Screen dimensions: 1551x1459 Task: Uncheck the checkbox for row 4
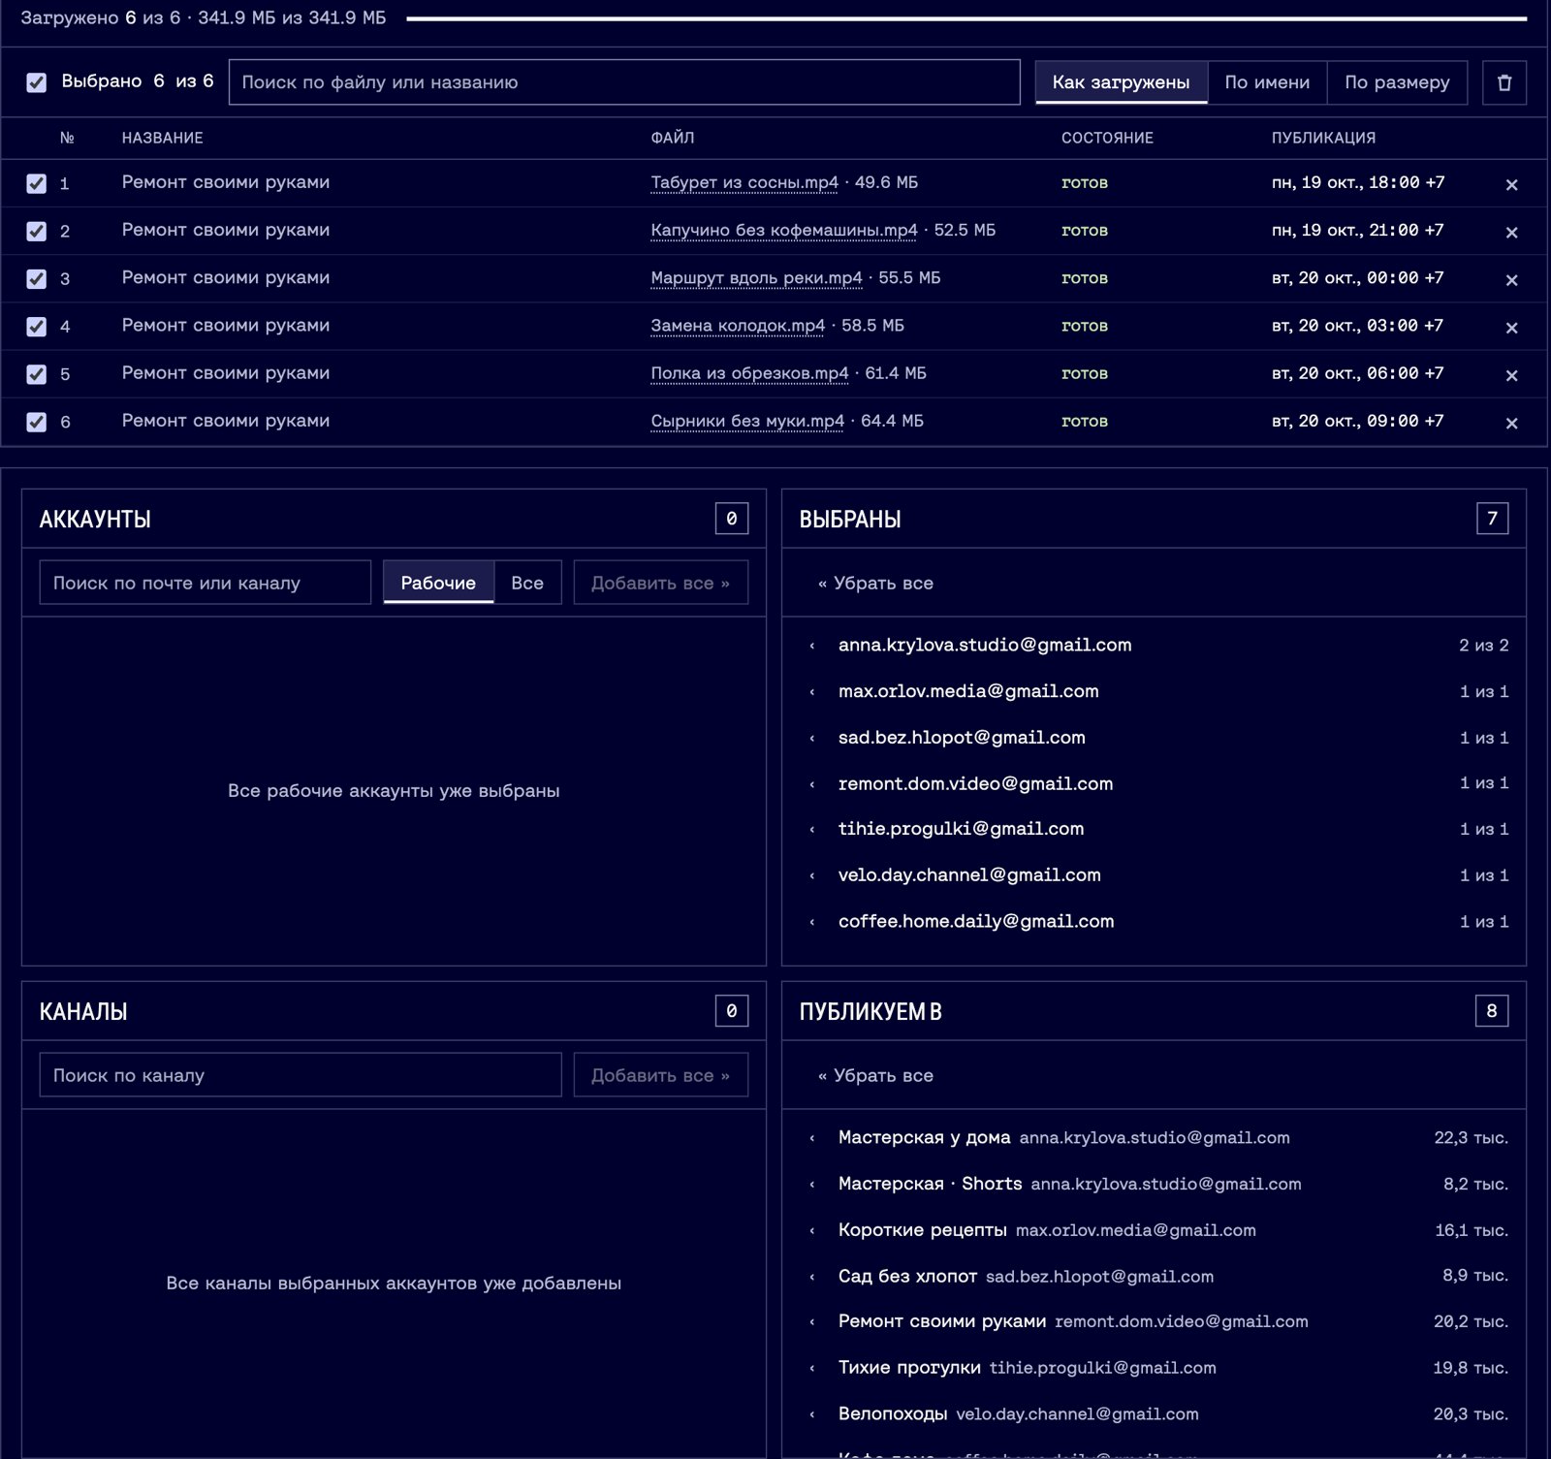pos(36,326)
